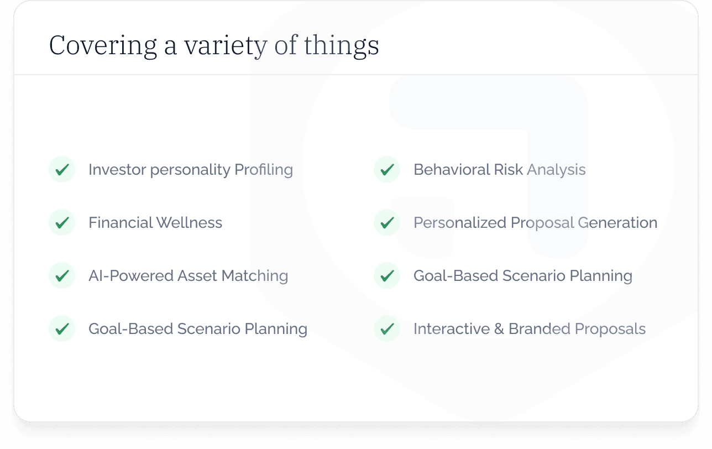Click the checkmark beside Investor personality Profiling
The height and width of the screenshot is (449, 712).
click(62, 169)
